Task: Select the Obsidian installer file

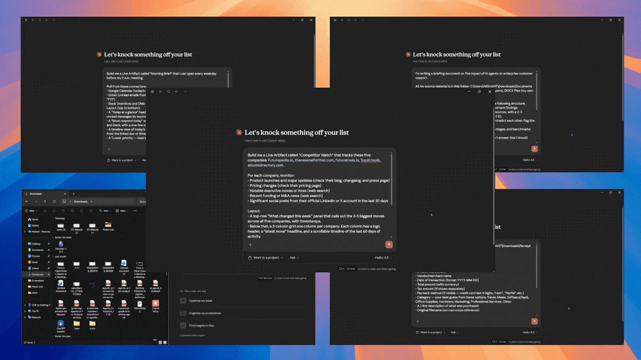Action: point(61,247)
